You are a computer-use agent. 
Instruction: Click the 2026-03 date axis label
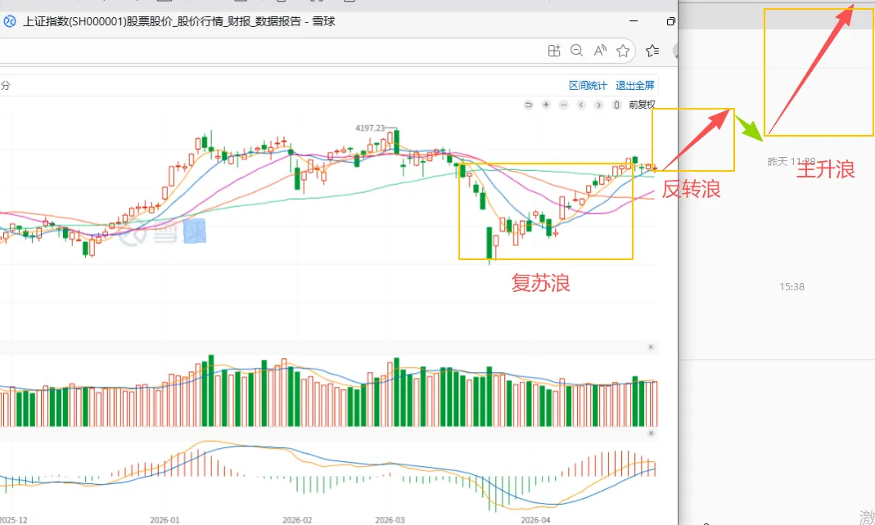390,520
